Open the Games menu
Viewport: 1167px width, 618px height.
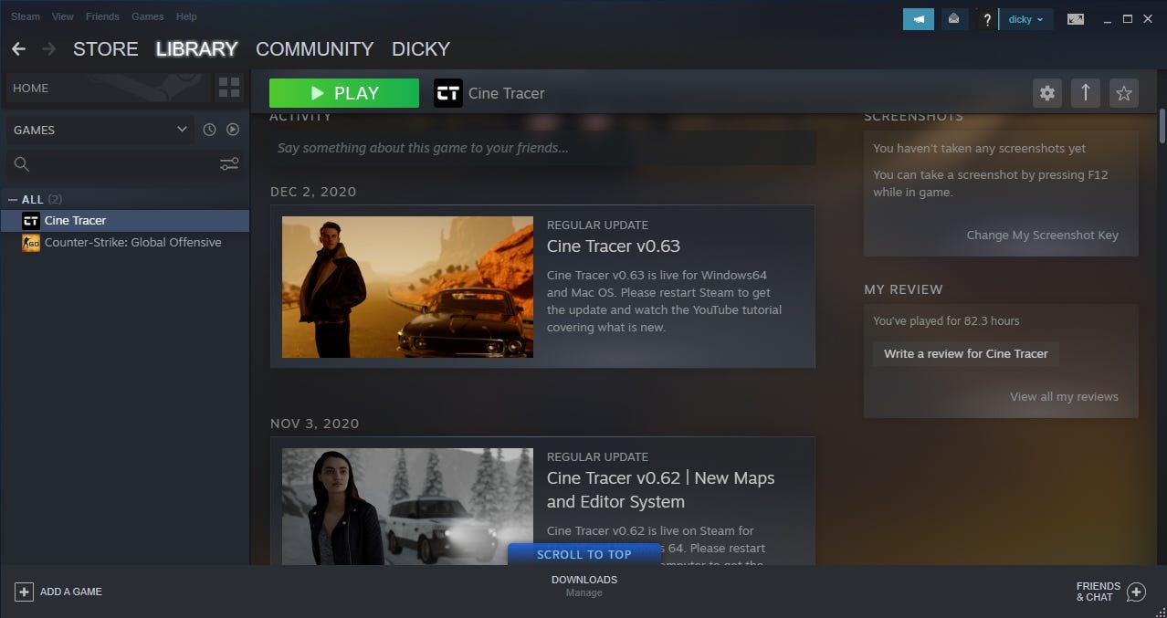coord(148,16)
